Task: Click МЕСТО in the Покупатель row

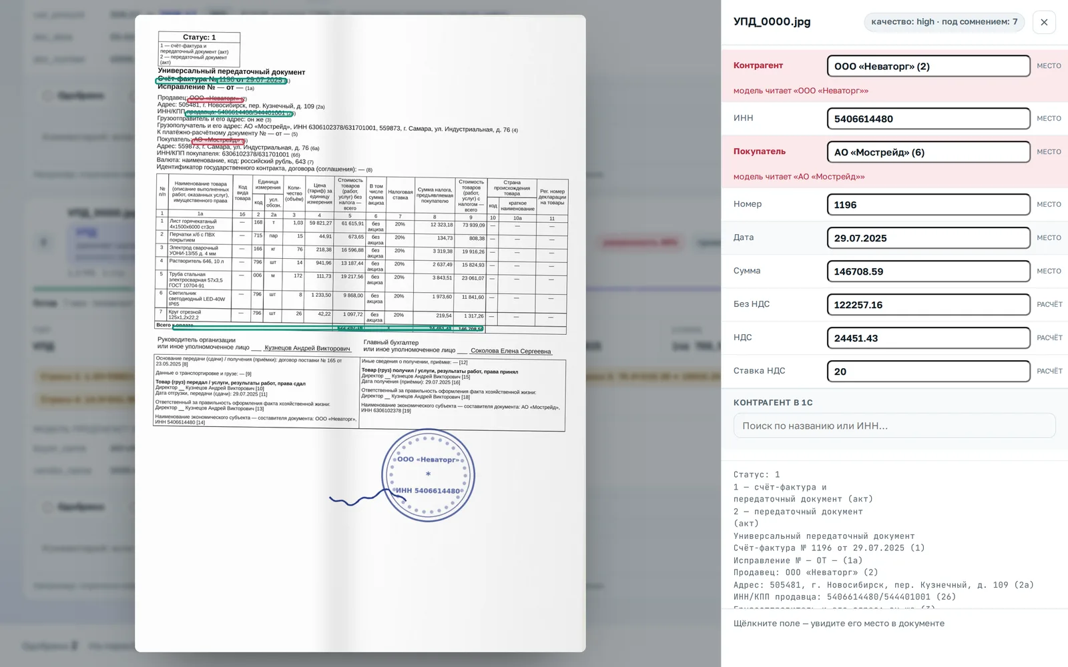Action: tap(1049, 152)
